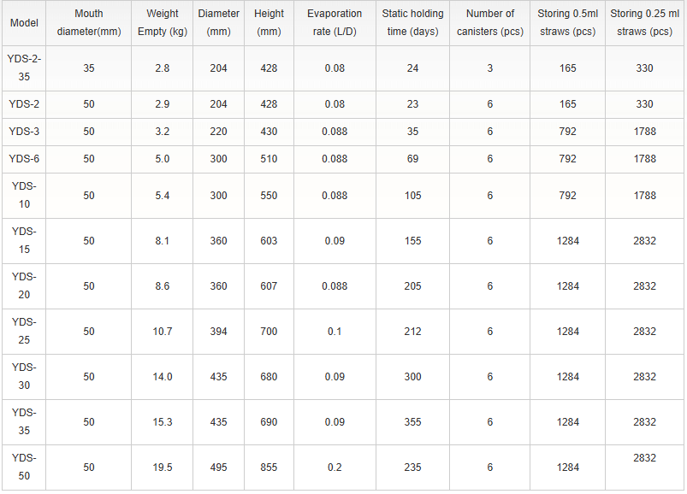Click the Storing 0.5ml straws (pcs) header
This screenshot has height=494, width=687.
pos(567,23)
